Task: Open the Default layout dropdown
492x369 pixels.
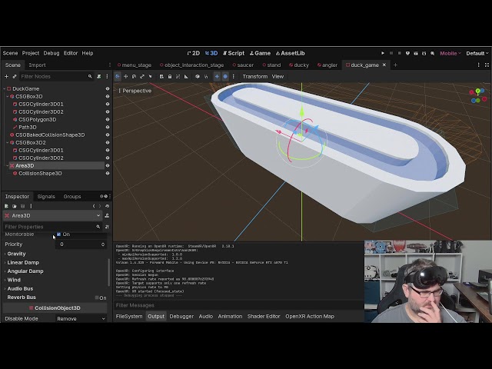Action: pos(477,53)
